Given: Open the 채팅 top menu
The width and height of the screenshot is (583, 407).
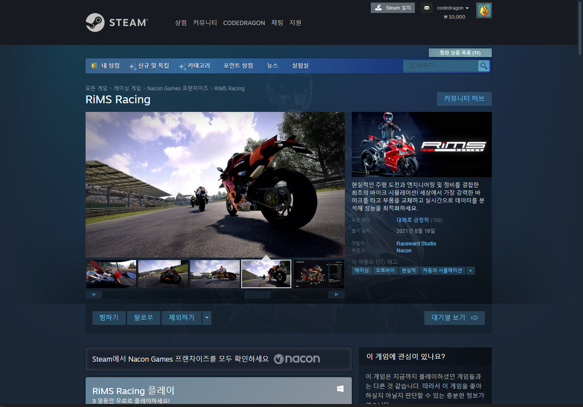Looking at the screenshot, I should [x=277, y=22].
